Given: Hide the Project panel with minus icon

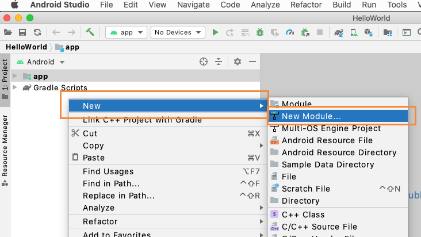Looking at the screenshot, I should 252,62.
